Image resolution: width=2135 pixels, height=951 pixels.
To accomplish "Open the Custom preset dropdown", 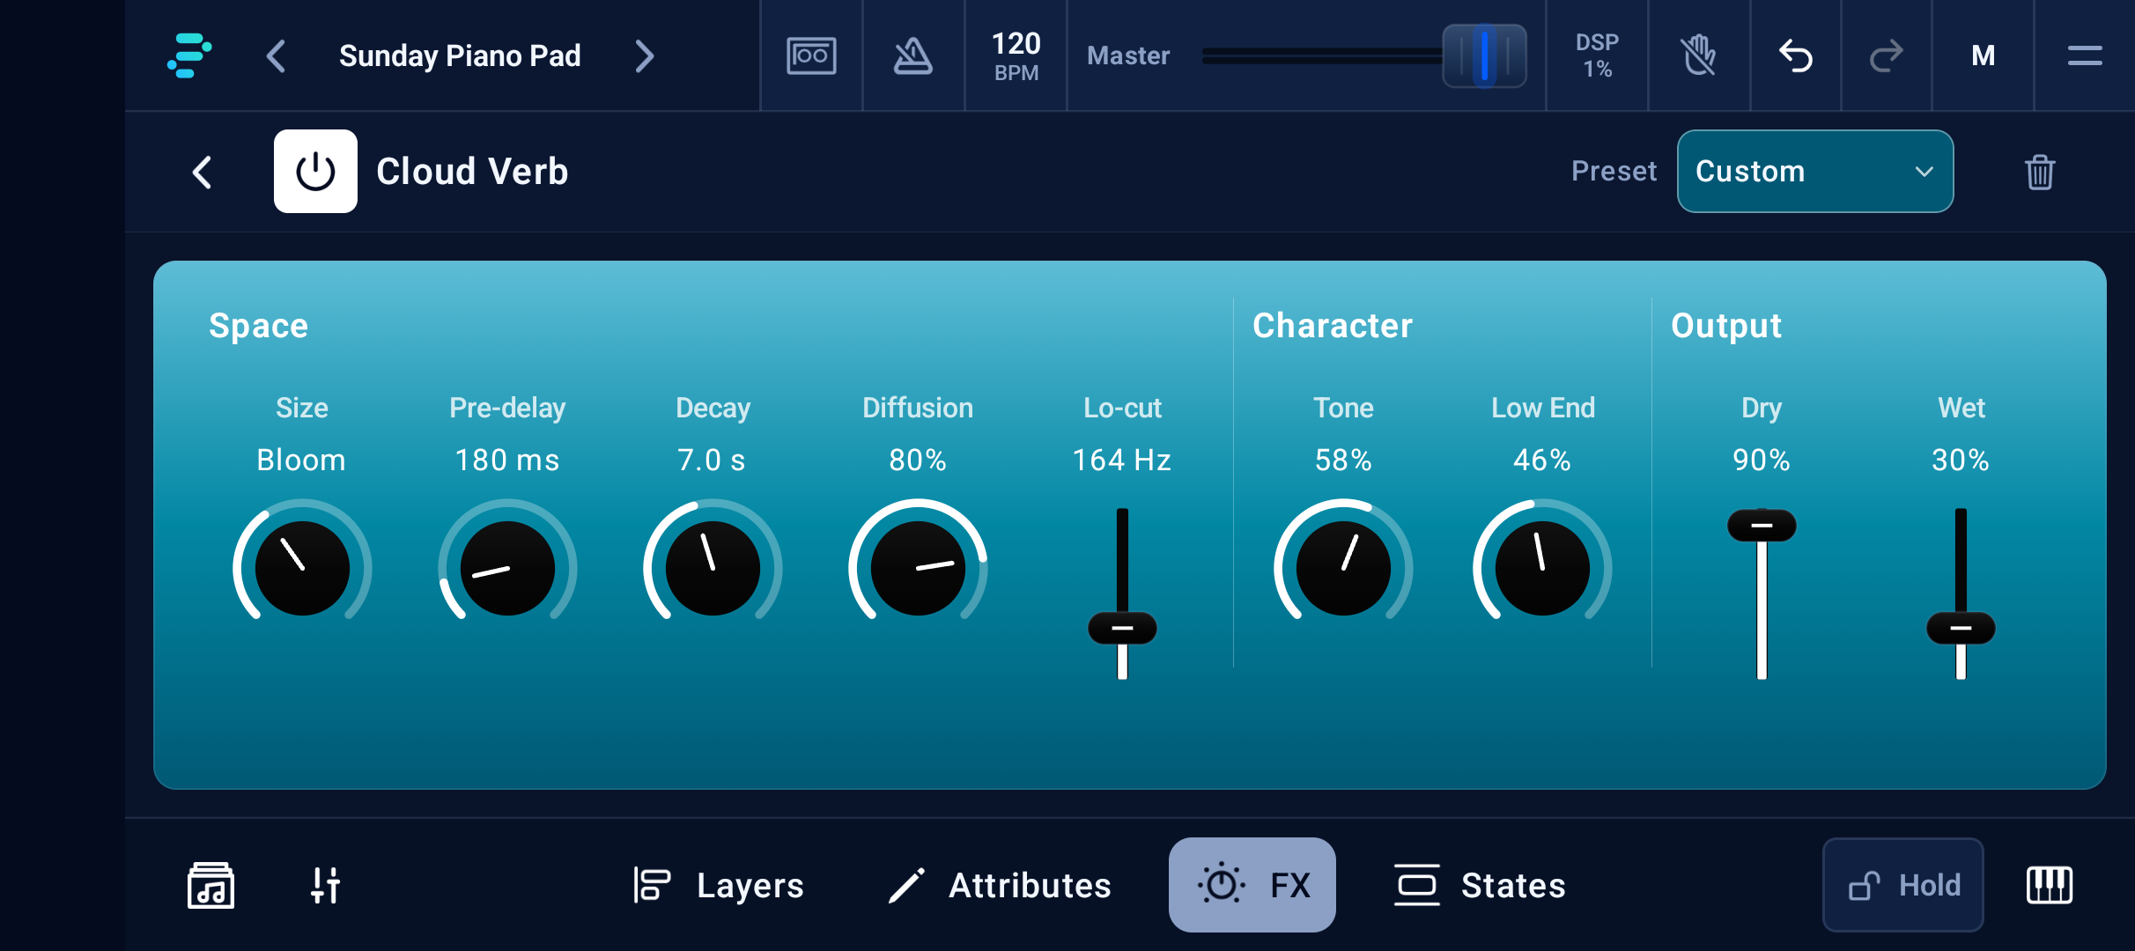I will coord(1814,172).
